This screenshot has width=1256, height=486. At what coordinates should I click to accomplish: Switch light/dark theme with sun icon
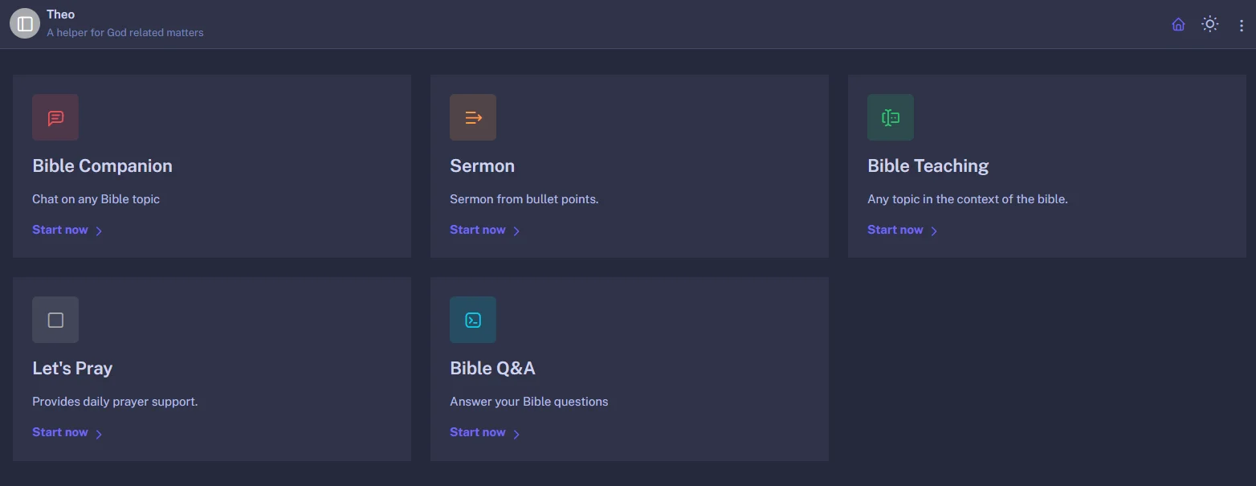[1209, 24]
